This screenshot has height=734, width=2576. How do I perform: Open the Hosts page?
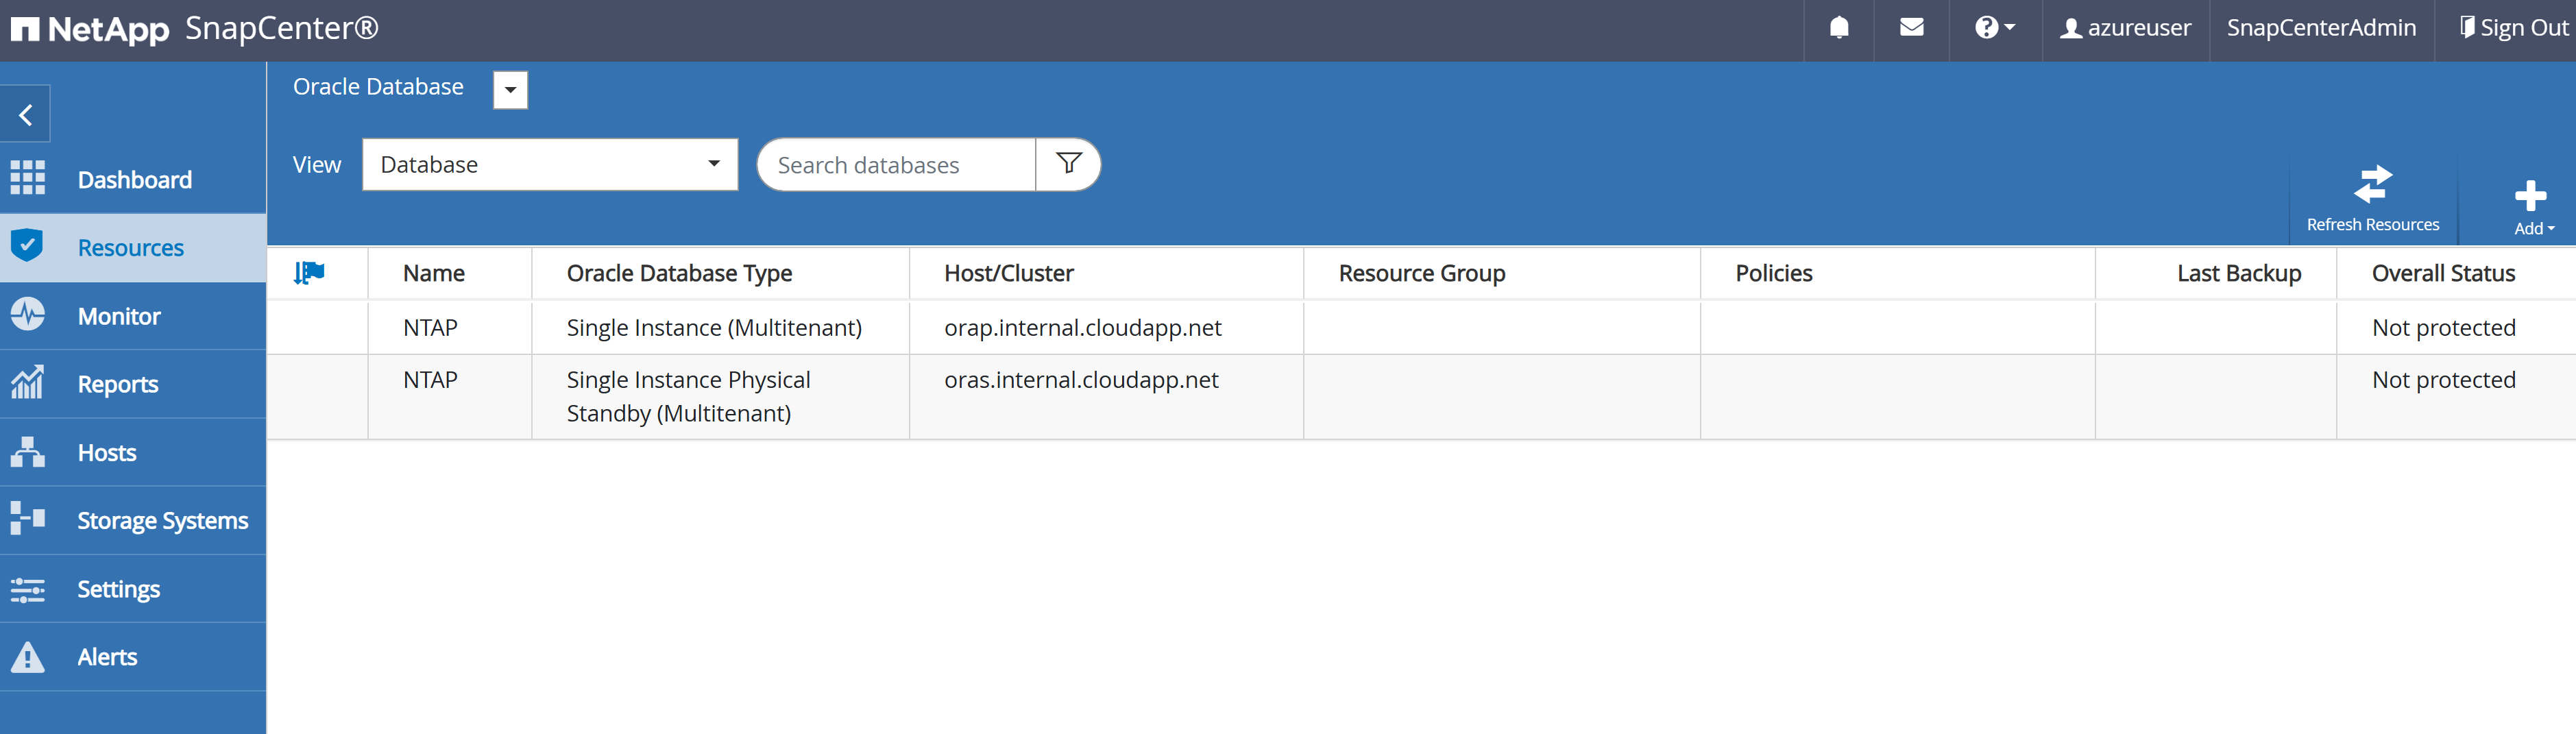[107, 453]
